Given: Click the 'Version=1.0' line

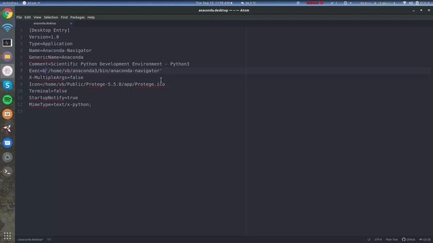Looking at the screenshot, I should (x=44, y=37).
